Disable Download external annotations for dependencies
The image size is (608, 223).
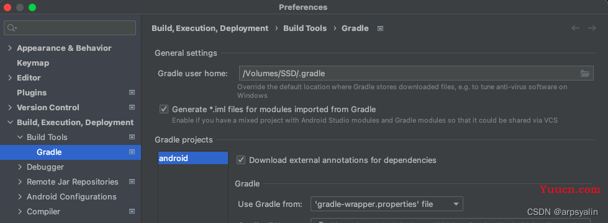point(241,160)
